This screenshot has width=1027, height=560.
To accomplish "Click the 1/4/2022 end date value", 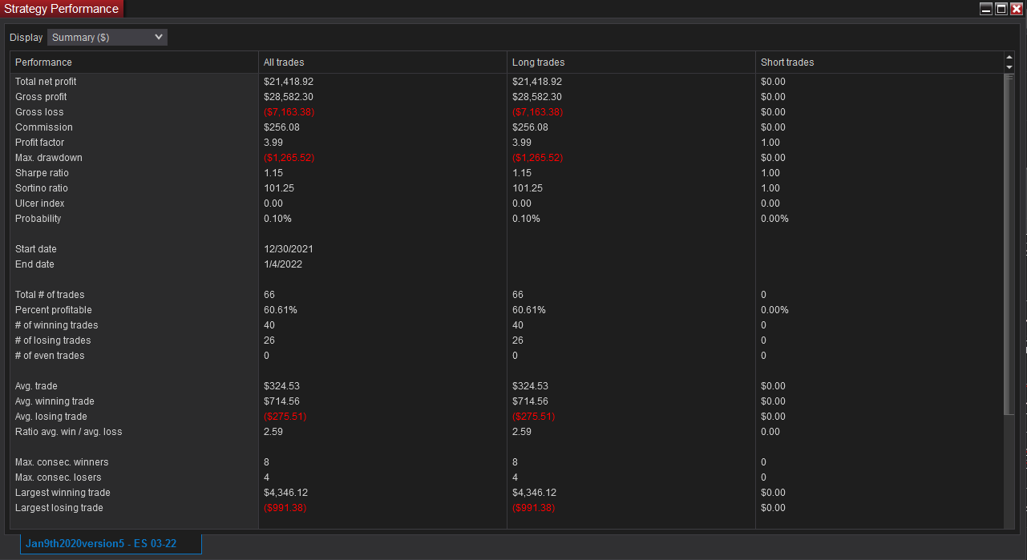I will click(283, 264).
